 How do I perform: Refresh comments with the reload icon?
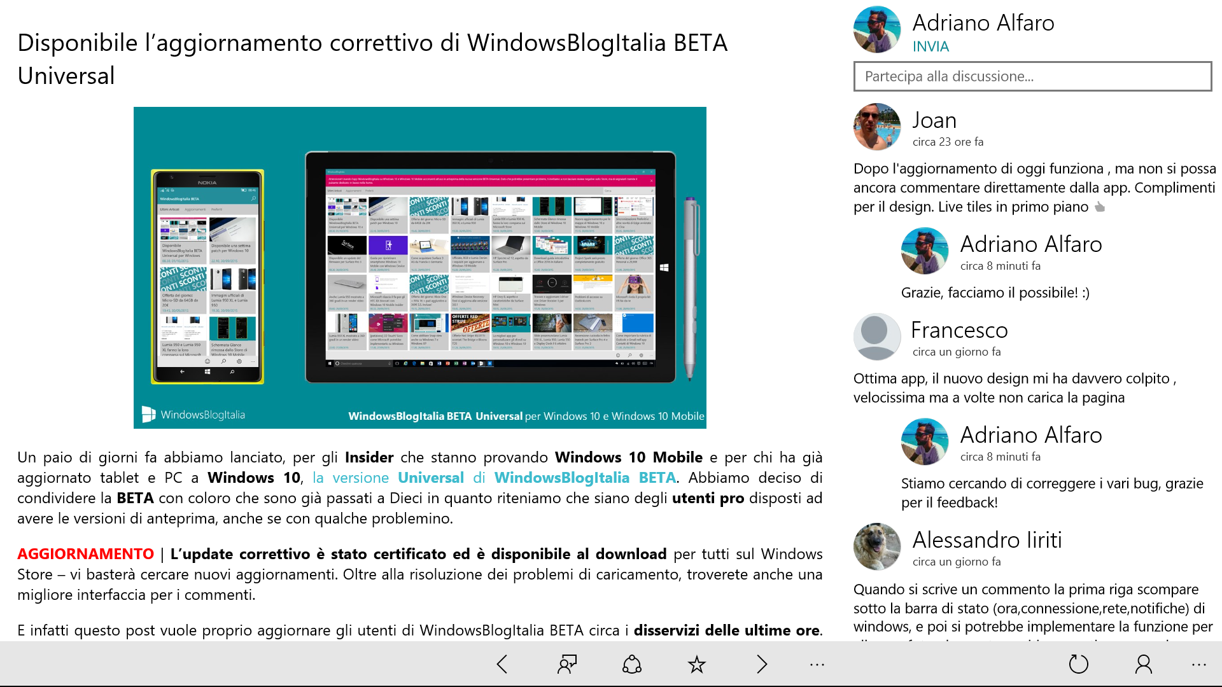click(1079, 664)
